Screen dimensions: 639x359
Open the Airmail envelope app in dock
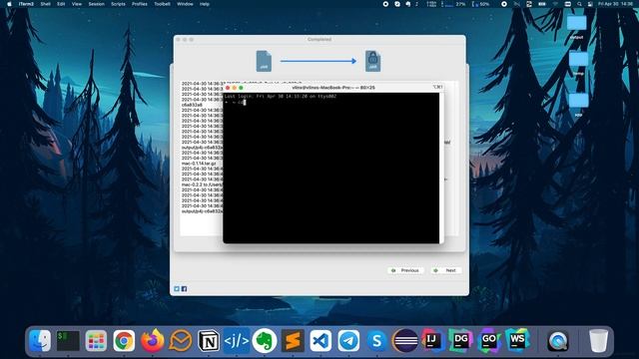click(x=180, y=340)
